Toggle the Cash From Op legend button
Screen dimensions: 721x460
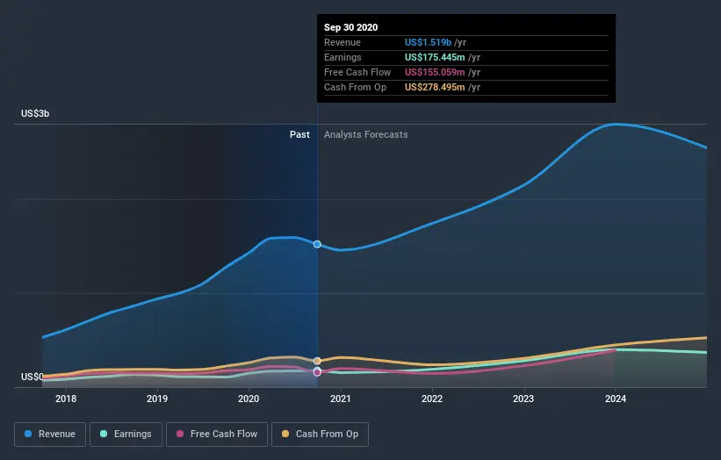(320, 435)
